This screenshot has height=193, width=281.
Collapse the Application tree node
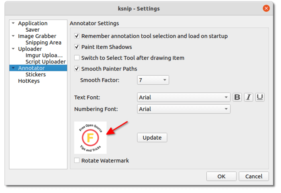13,23
